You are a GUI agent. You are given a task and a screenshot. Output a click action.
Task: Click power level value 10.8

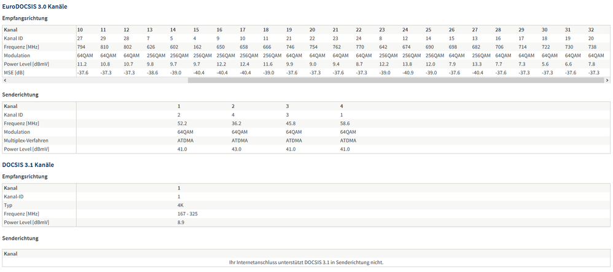105,64
